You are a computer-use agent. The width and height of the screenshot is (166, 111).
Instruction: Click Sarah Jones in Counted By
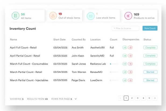[x=79, y=64]
